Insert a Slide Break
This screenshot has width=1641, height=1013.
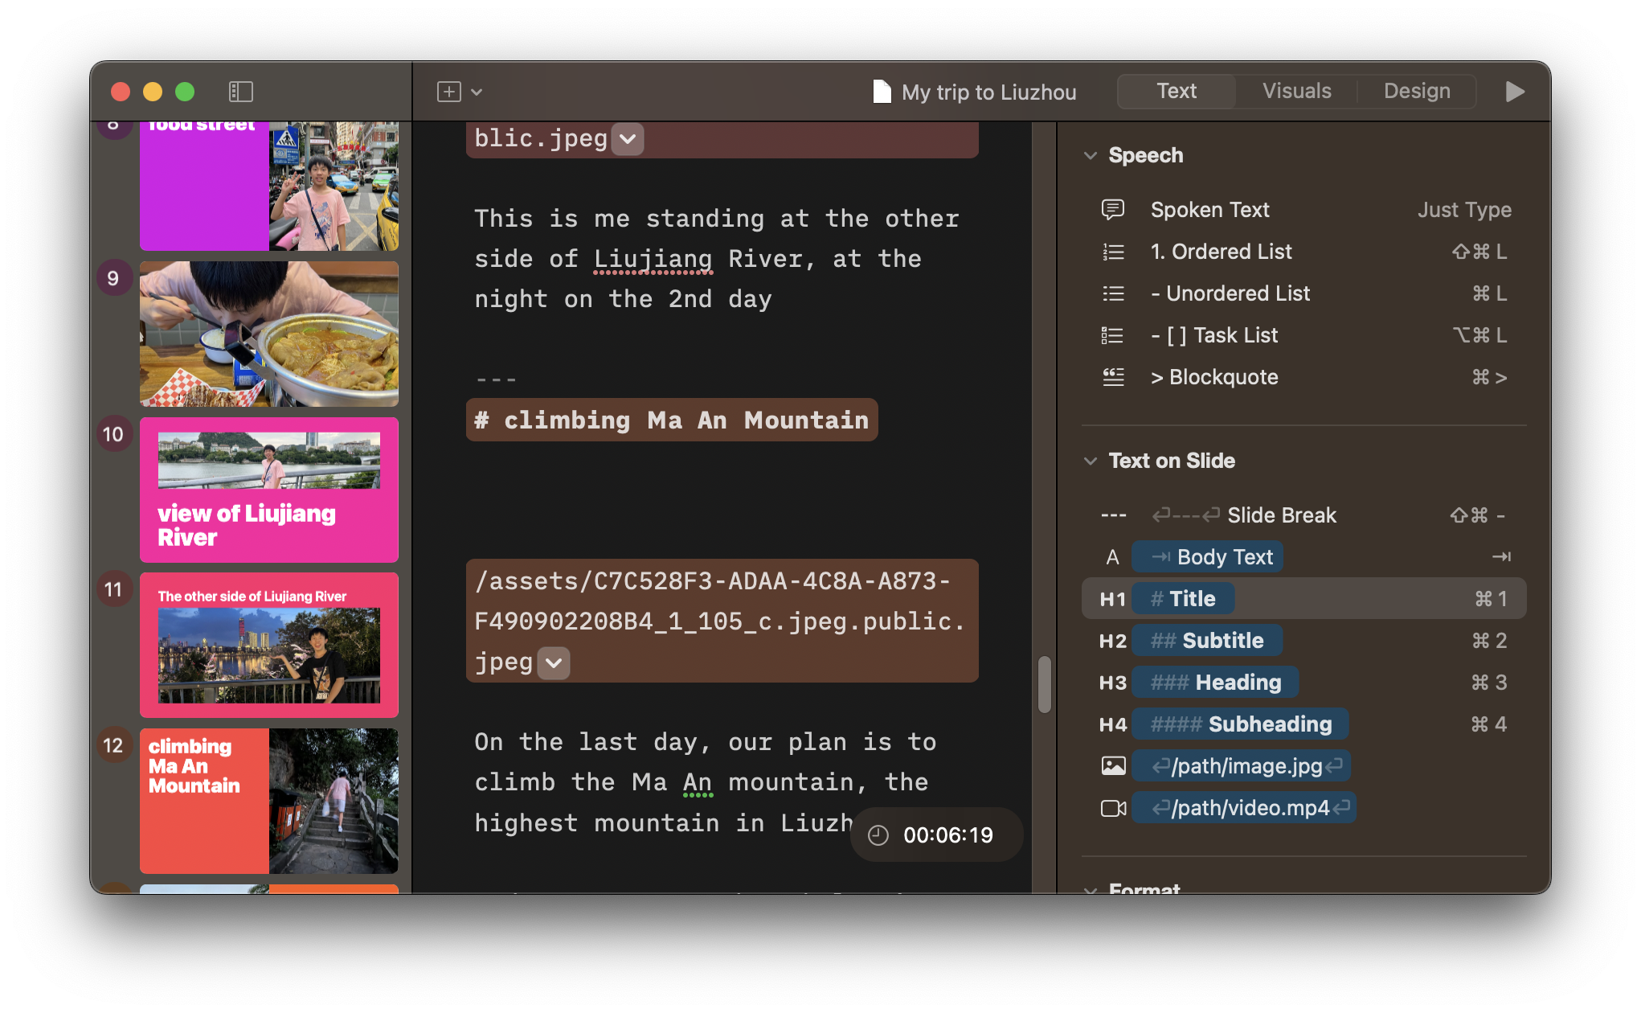click(1304, 515)
